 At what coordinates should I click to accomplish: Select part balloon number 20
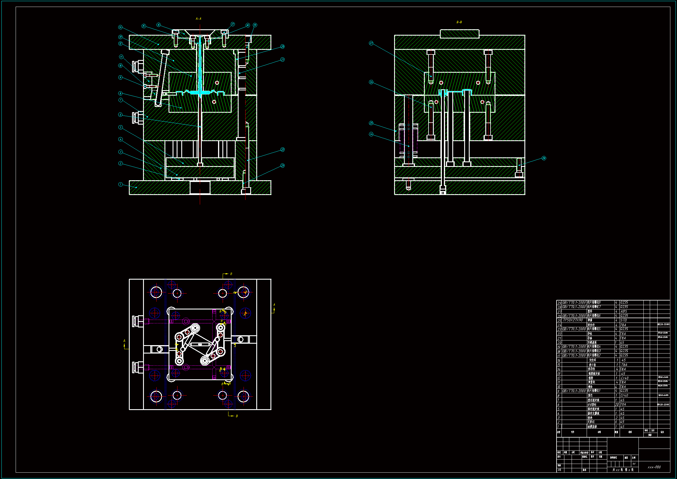(x=283, y=46)
